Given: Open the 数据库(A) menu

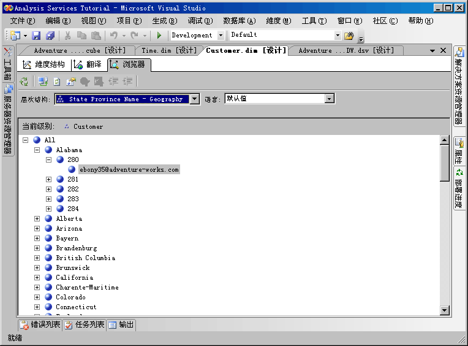Looking at the screenshot, I should (240, 21).
